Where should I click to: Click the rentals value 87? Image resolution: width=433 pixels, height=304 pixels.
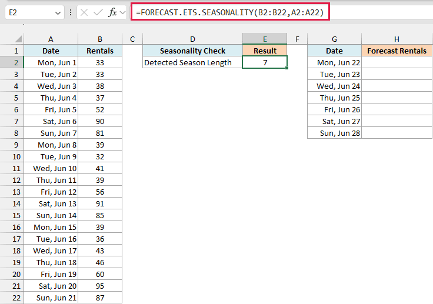(x=100, y=298)
